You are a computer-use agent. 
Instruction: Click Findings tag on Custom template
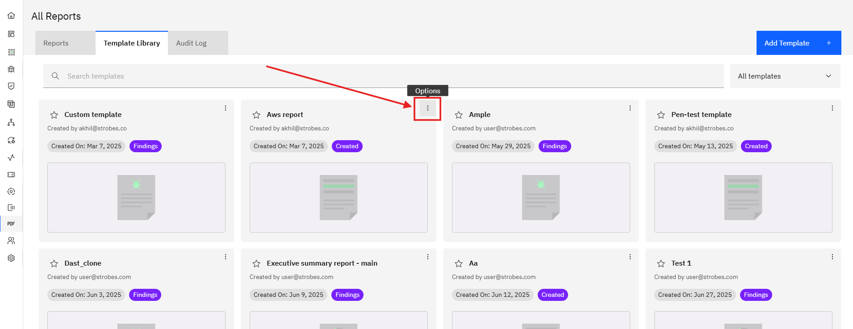146,146
